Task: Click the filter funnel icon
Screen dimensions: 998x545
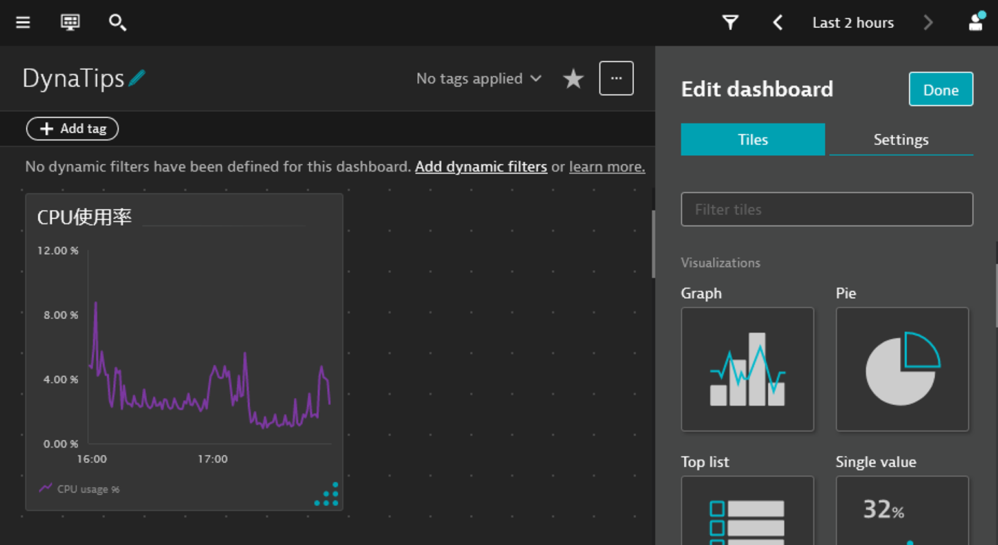Action: 730,23
